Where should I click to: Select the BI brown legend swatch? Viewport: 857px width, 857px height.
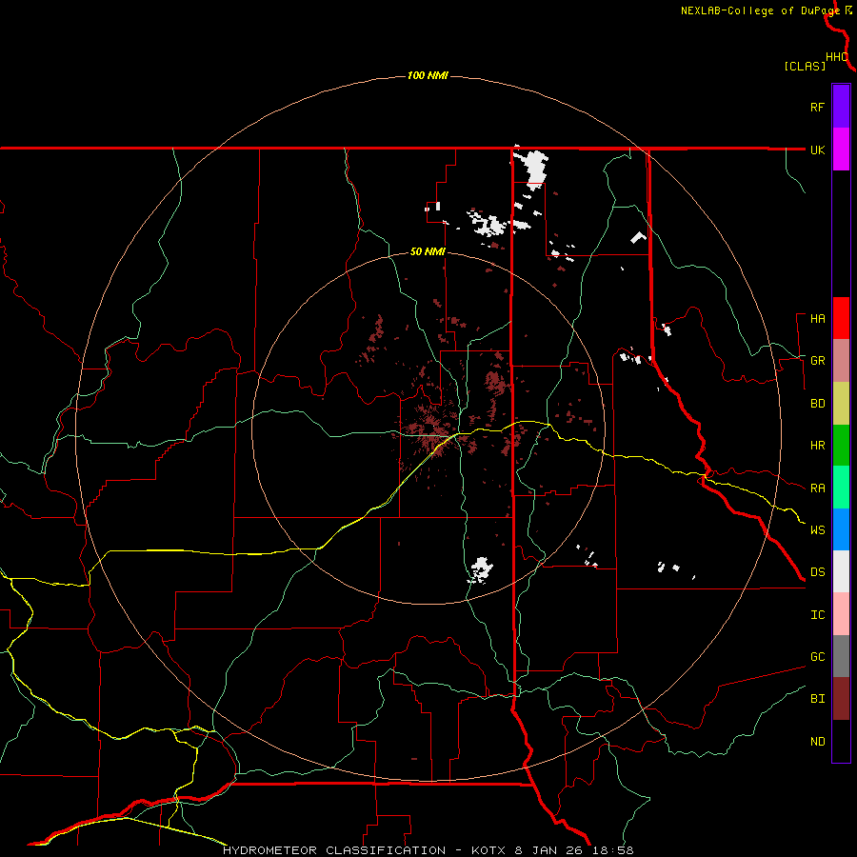coord(841,699)
